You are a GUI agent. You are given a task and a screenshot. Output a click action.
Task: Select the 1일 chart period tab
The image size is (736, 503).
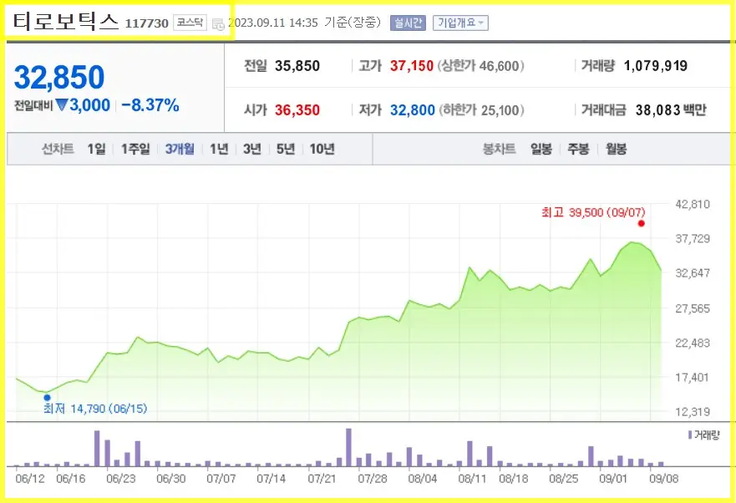point(94,148)
